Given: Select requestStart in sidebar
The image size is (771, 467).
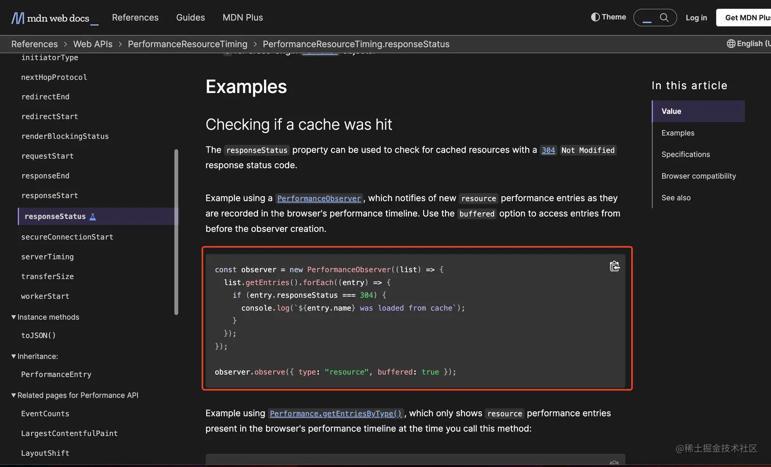Looking at the screenshot, I should 47,156.
